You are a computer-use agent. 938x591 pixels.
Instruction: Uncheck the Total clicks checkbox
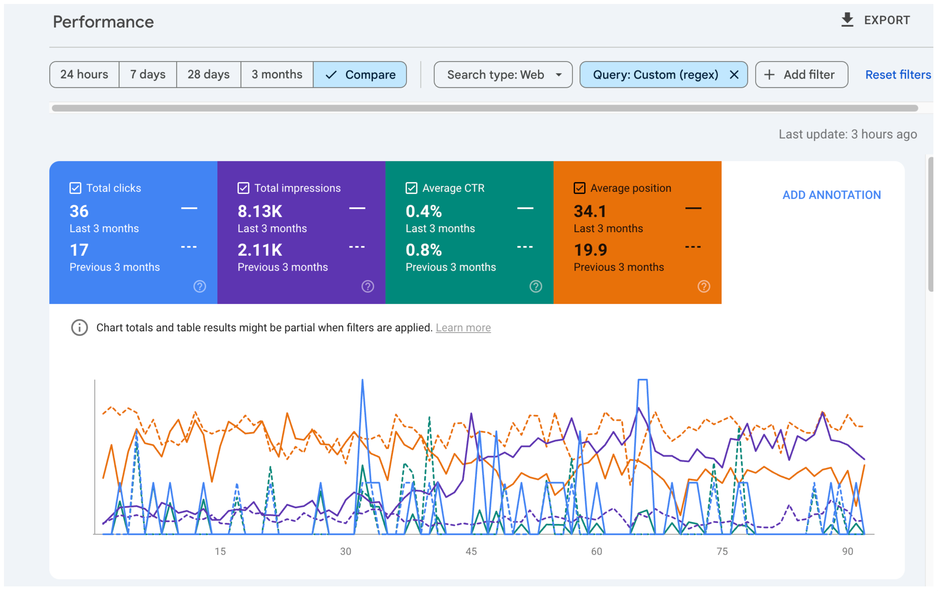tap(75, 188)
